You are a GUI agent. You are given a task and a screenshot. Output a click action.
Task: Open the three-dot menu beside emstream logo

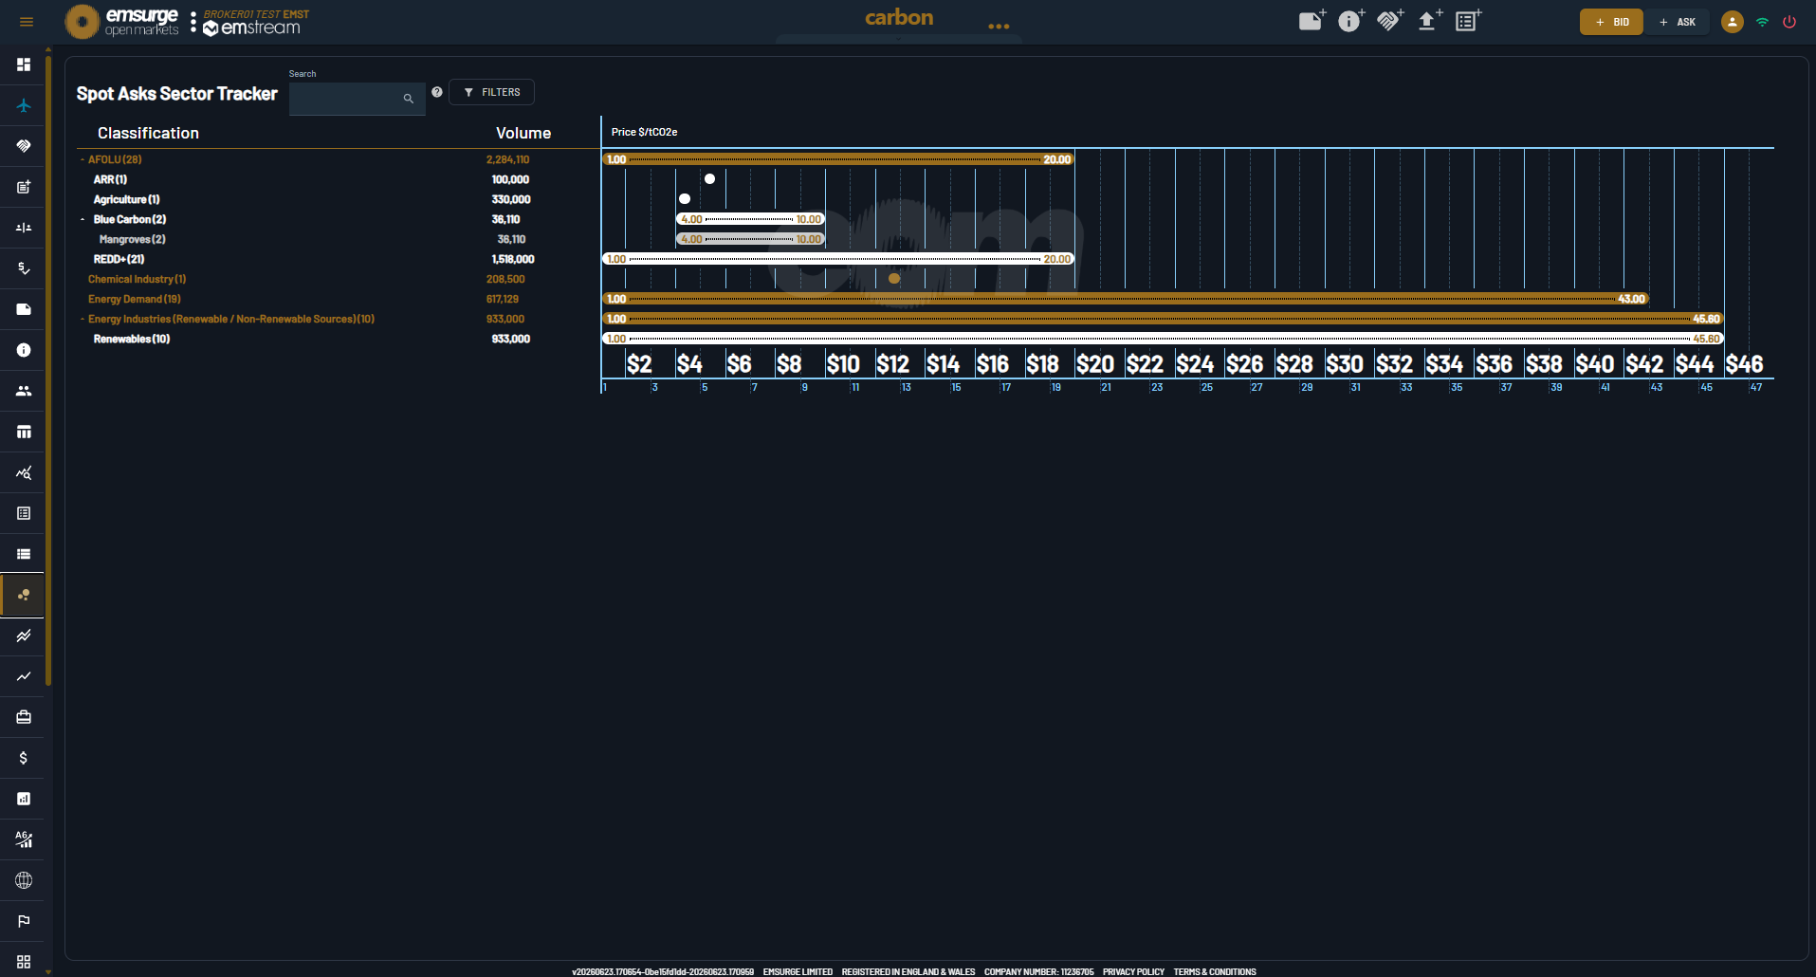click(x=193, y=22)
